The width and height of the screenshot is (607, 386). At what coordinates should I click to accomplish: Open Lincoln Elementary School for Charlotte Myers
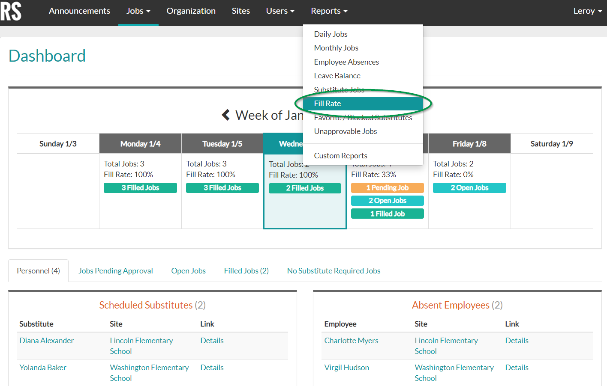446,346
